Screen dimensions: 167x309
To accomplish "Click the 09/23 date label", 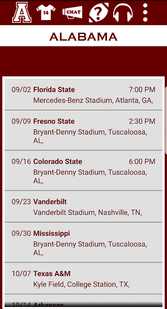I will [x=21, y=202].
